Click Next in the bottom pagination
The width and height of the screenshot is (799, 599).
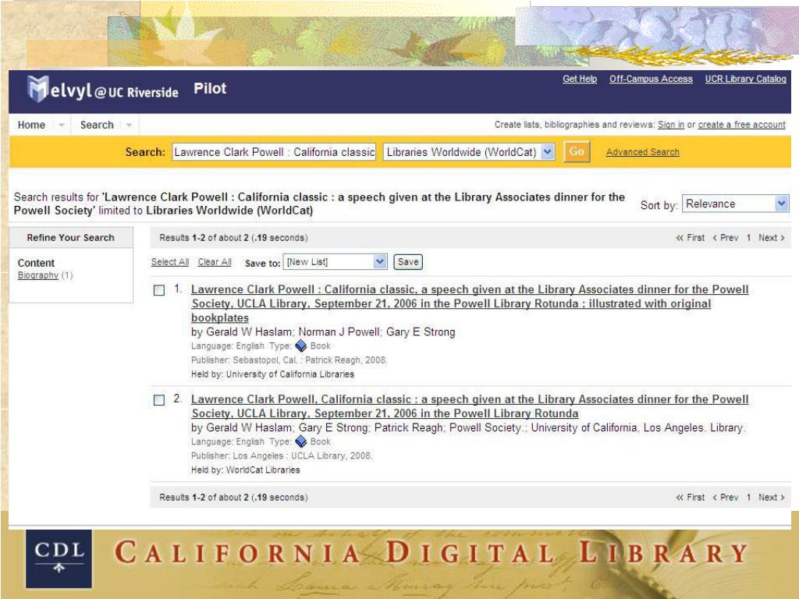point(772,497)
